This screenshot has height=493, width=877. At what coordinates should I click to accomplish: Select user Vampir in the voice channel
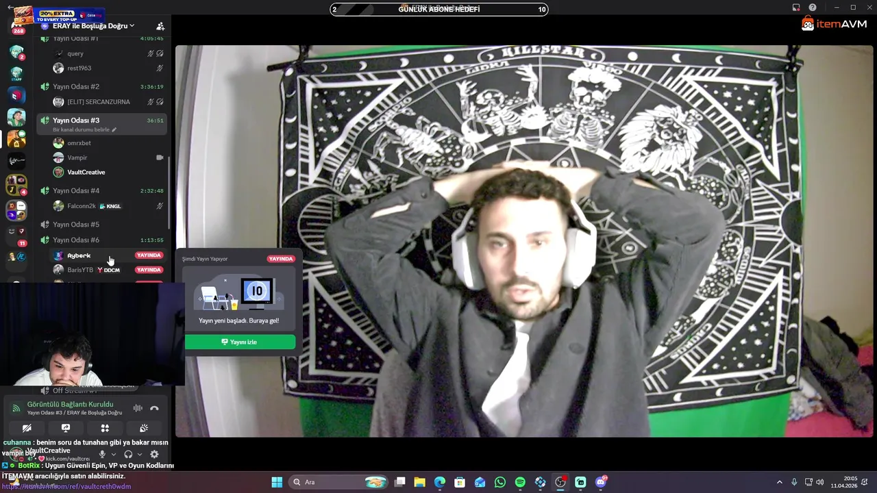pos(108,157)
